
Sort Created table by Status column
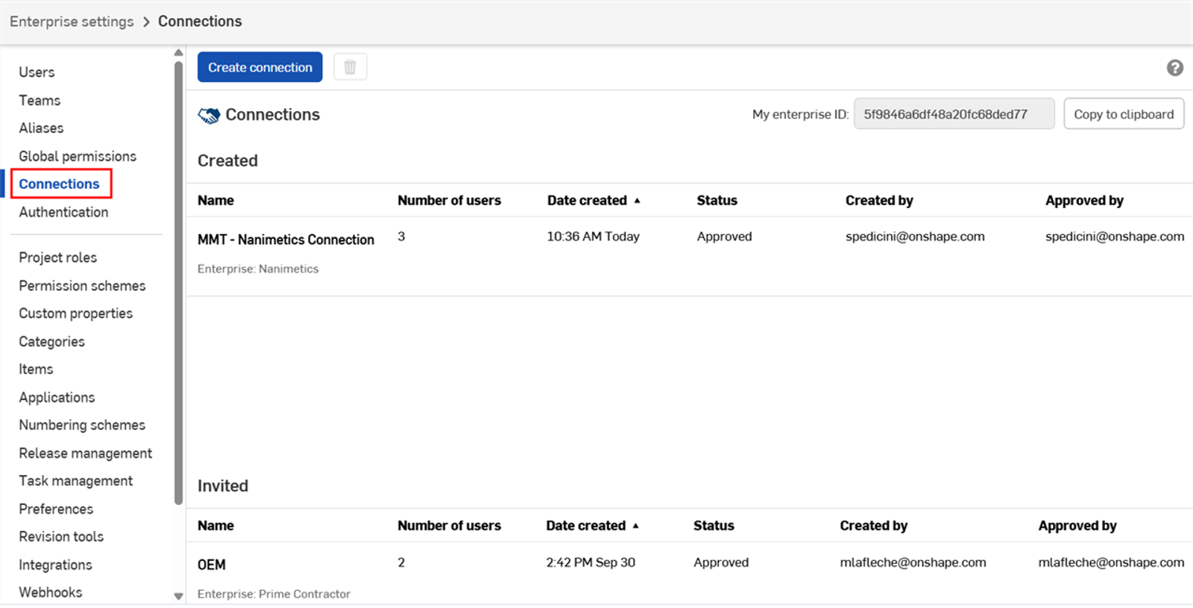(x=717, y=201)
